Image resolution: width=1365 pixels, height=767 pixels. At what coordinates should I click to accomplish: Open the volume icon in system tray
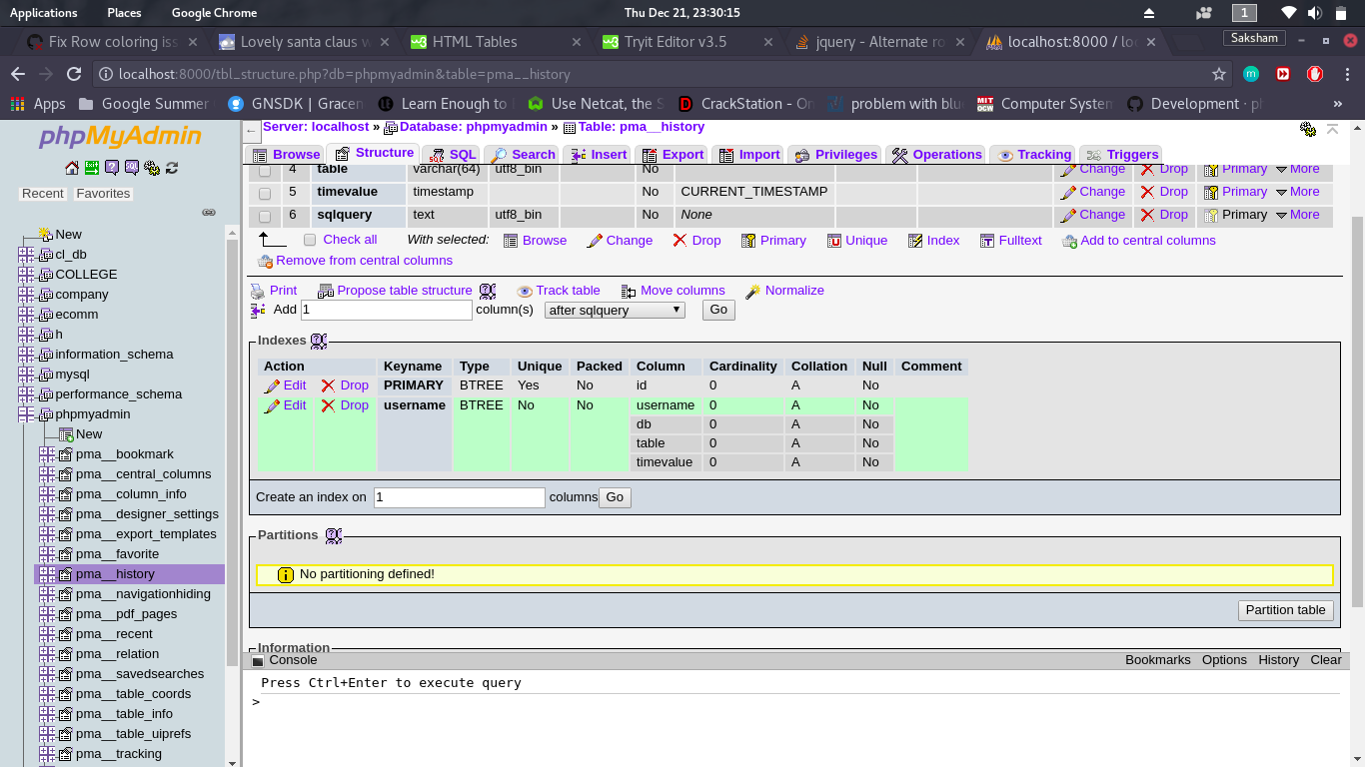click(1314, 13)
